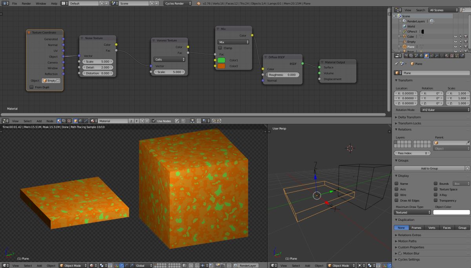Viewport: 471px width, 268px height.
Task: Enable the Clamp checkbox in Mix node
Action: [x=220, y=48]
